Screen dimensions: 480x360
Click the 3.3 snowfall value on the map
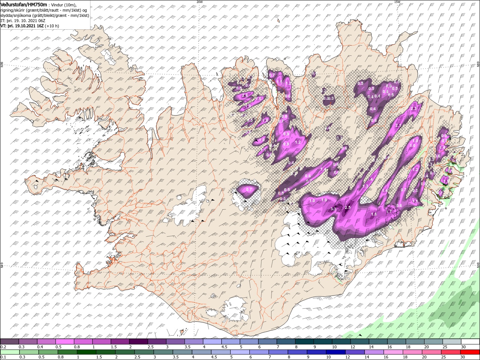pos(333,209)
